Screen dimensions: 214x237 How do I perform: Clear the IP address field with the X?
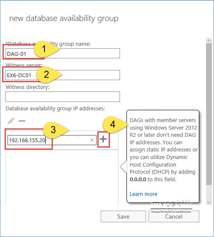coord(92,140)
